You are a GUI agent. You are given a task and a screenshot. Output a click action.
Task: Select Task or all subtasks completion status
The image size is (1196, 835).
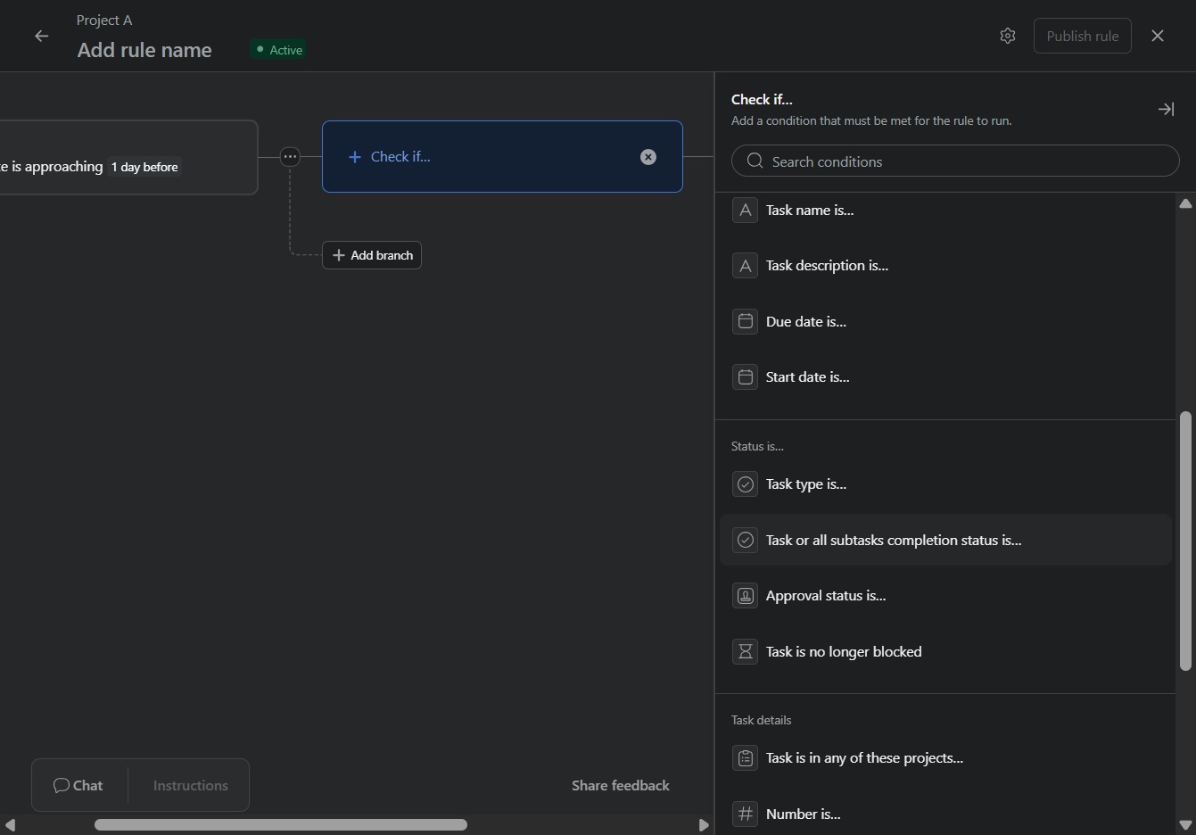(945, 540)
